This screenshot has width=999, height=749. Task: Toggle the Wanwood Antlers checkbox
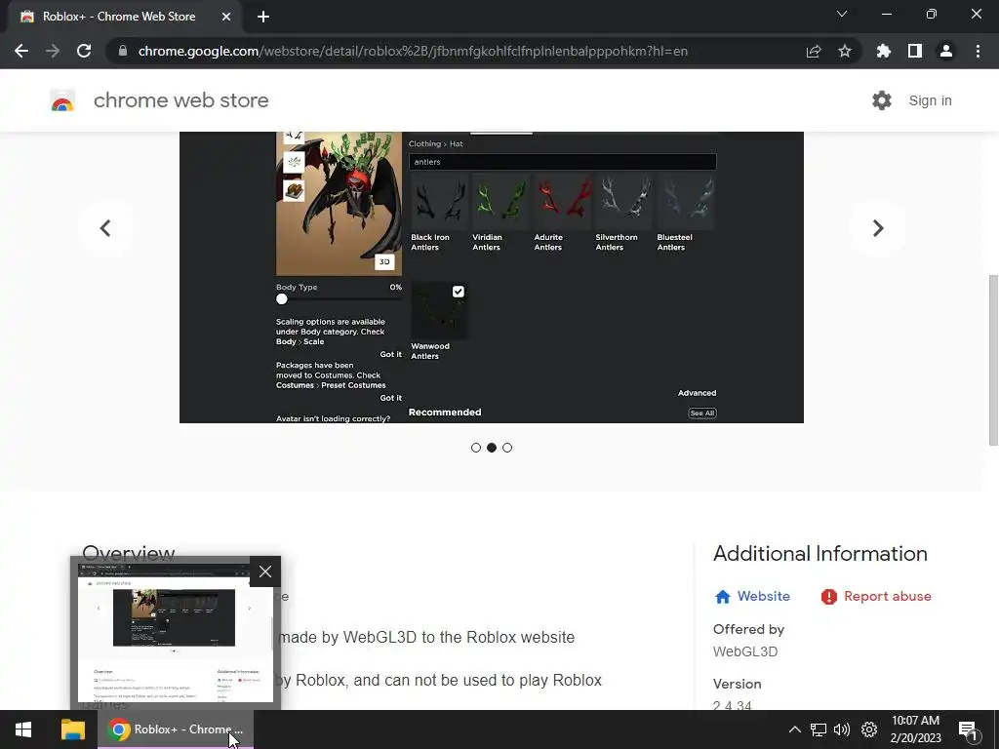point(459,292)
